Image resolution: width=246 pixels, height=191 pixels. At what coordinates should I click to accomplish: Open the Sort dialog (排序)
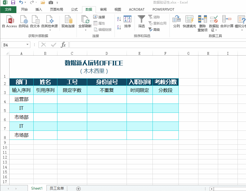(128, 22)
